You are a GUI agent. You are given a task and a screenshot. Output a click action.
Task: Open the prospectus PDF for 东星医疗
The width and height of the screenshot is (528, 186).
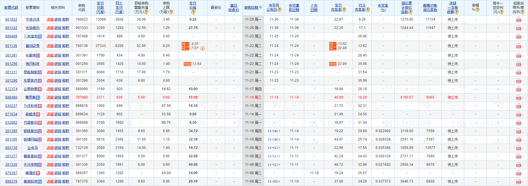pos(518,81)
